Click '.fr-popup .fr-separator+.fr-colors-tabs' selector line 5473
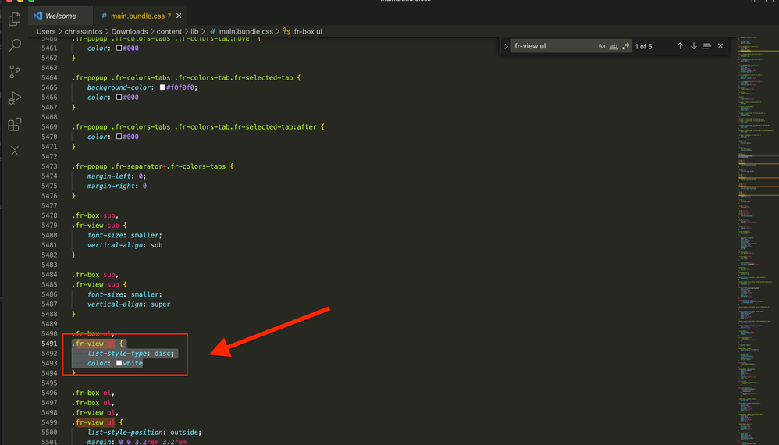 (x=148, y=166)
